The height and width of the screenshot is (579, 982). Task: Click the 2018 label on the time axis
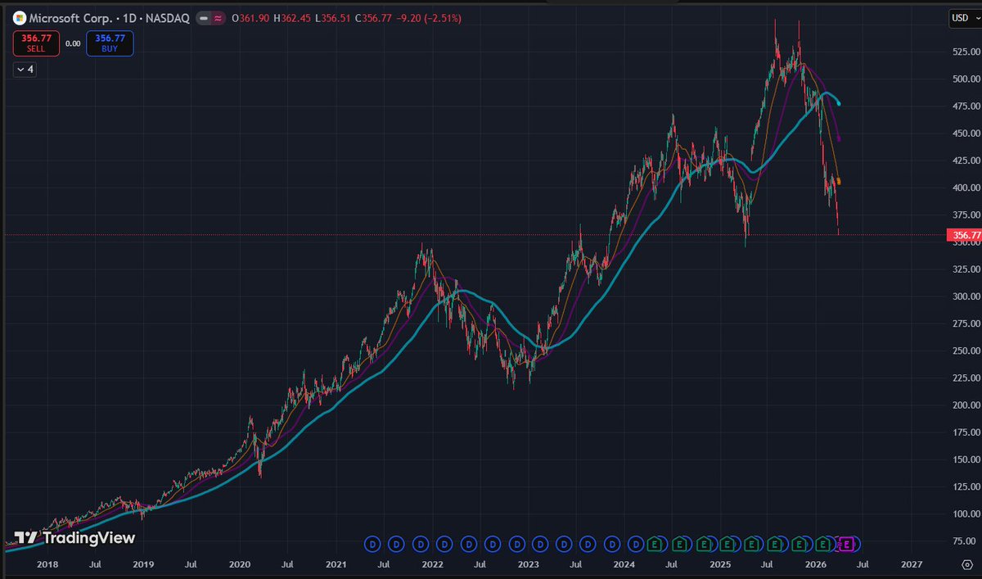tap(47, 565)
